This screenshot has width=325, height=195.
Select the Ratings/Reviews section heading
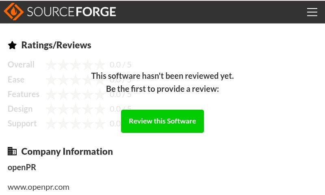[56, 45]
